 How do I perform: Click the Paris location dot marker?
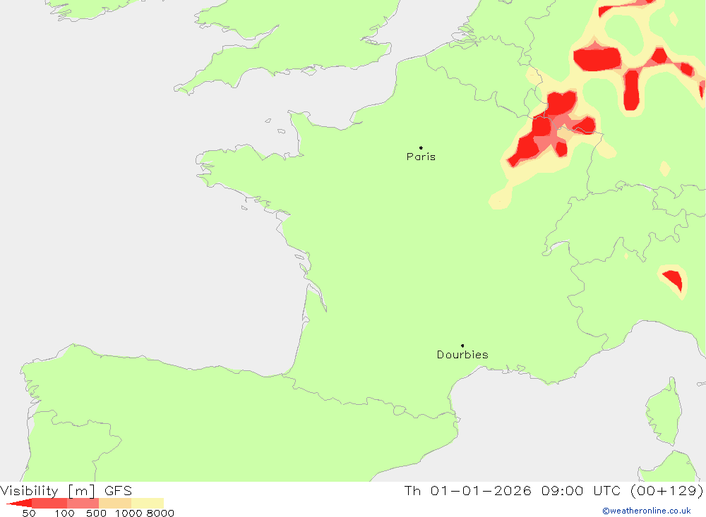tap(421, 147)
